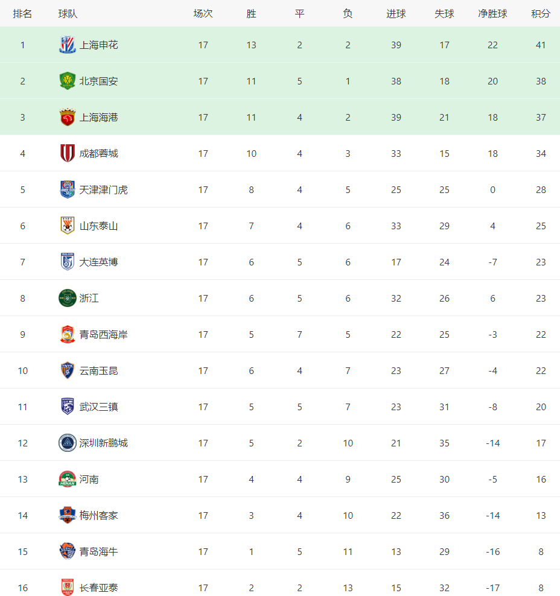560x596 pixels.
Task: Click the 进球 column header
Action: click(x=396, y=14)
